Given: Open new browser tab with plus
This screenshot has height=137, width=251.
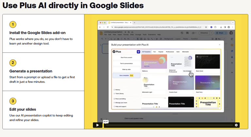Looking at the screenshot, I should (134, 23).
